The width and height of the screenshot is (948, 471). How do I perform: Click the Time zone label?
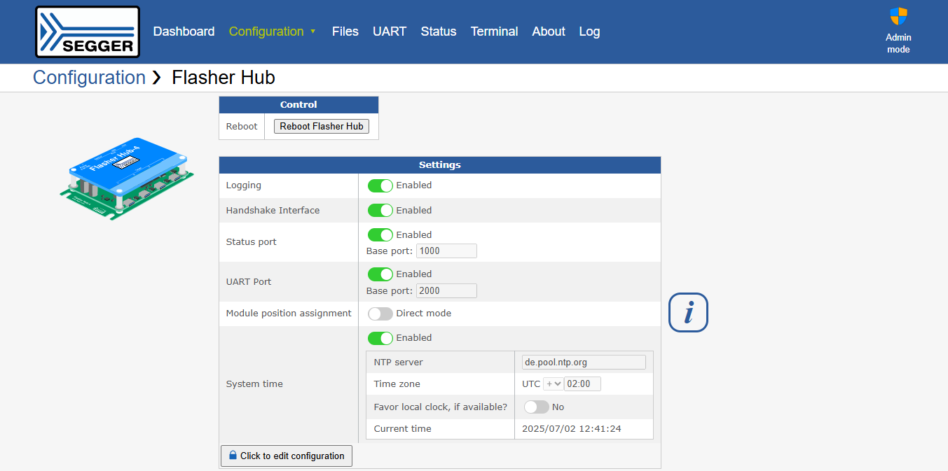point(397,384)
